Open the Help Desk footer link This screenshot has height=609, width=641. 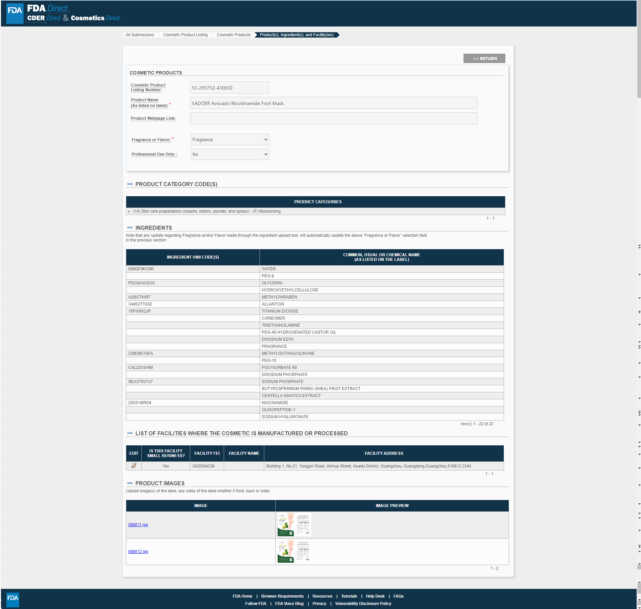coord(375,596)
